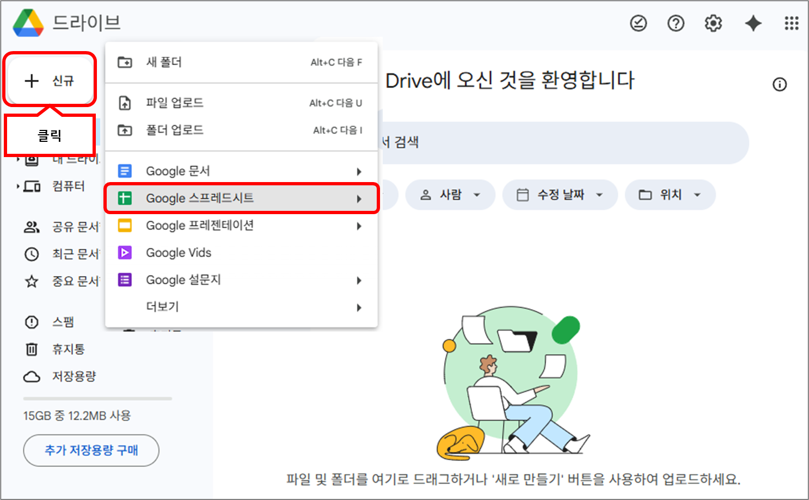Click the info details icon

[x=780, y=84]
